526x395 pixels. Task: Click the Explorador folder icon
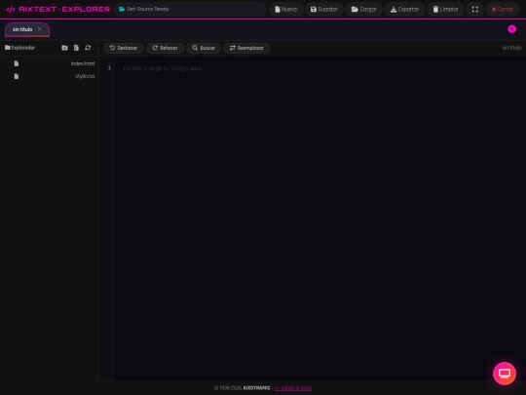click(x=8, y=48)
